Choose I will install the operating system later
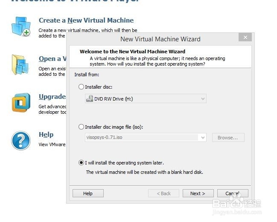 pyautogui.click(x=81, y=163)
